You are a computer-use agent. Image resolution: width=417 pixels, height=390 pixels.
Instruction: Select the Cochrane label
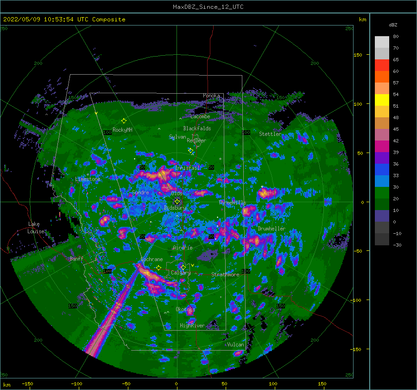pos(152,259)
